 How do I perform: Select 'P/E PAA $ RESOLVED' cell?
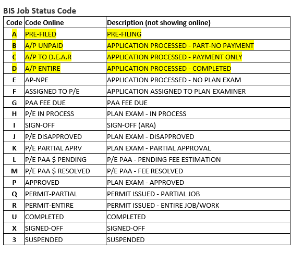(65, 171)
